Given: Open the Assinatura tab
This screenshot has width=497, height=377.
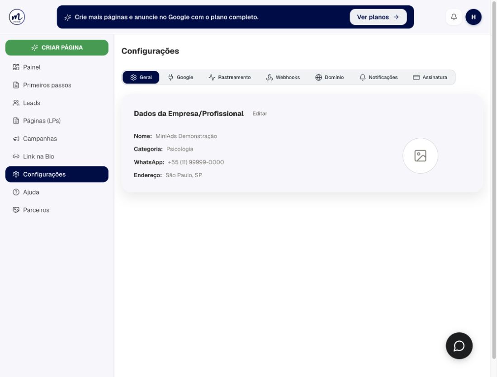Looking at the screenshot, I should coord(430,77).
